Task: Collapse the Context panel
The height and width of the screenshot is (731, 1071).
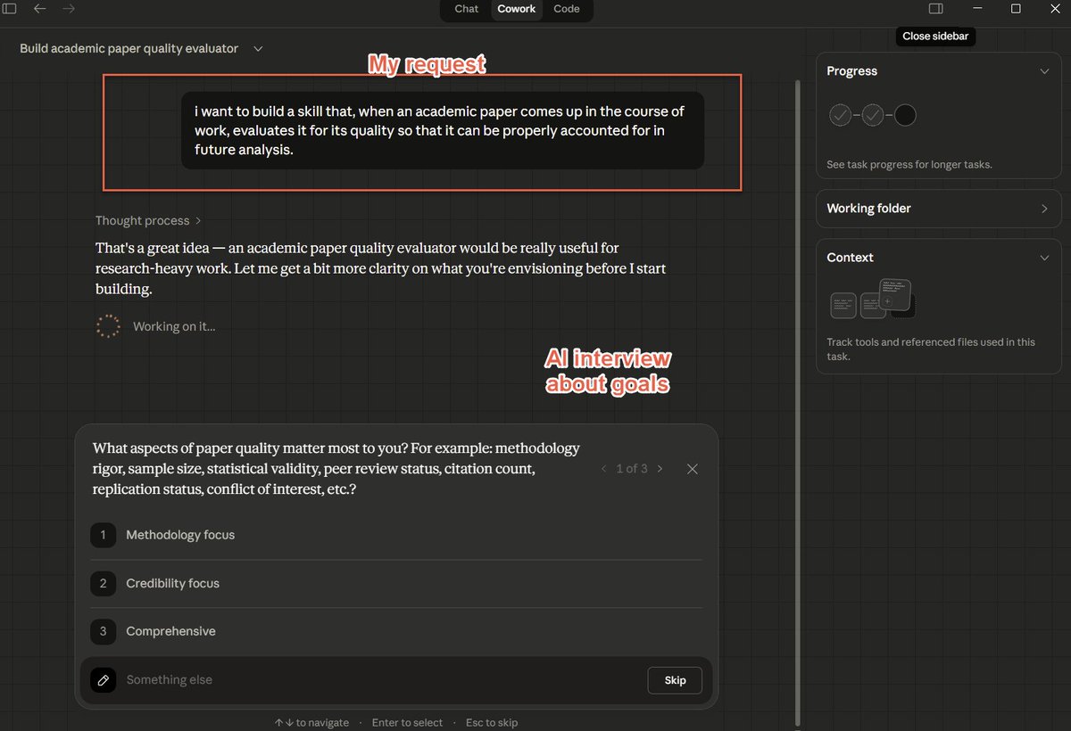Action: (x=1044, y=258)
